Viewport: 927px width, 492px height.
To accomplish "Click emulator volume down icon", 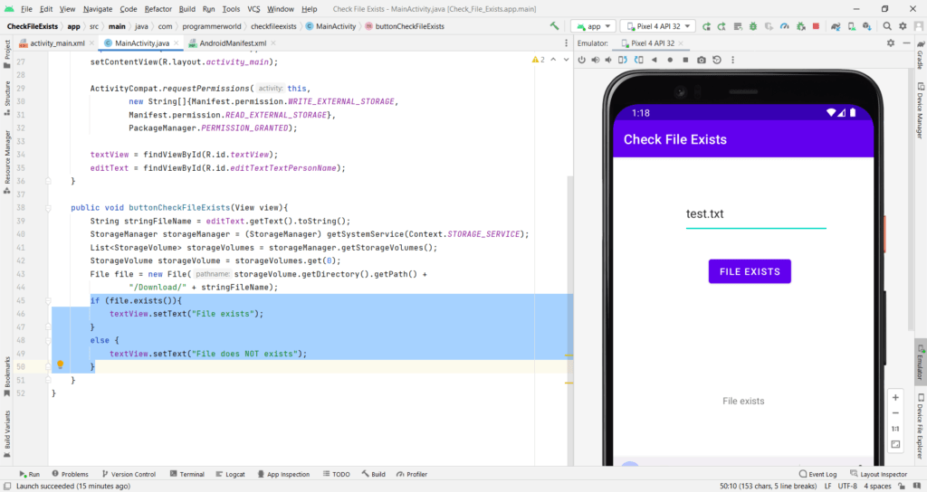I will (608, 60).
